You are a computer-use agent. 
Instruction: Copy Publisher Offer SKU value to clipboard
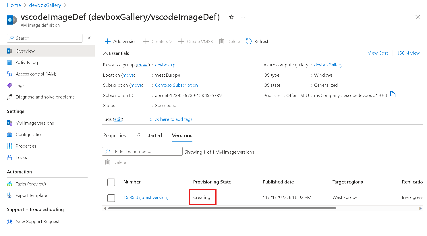[393, 94]
